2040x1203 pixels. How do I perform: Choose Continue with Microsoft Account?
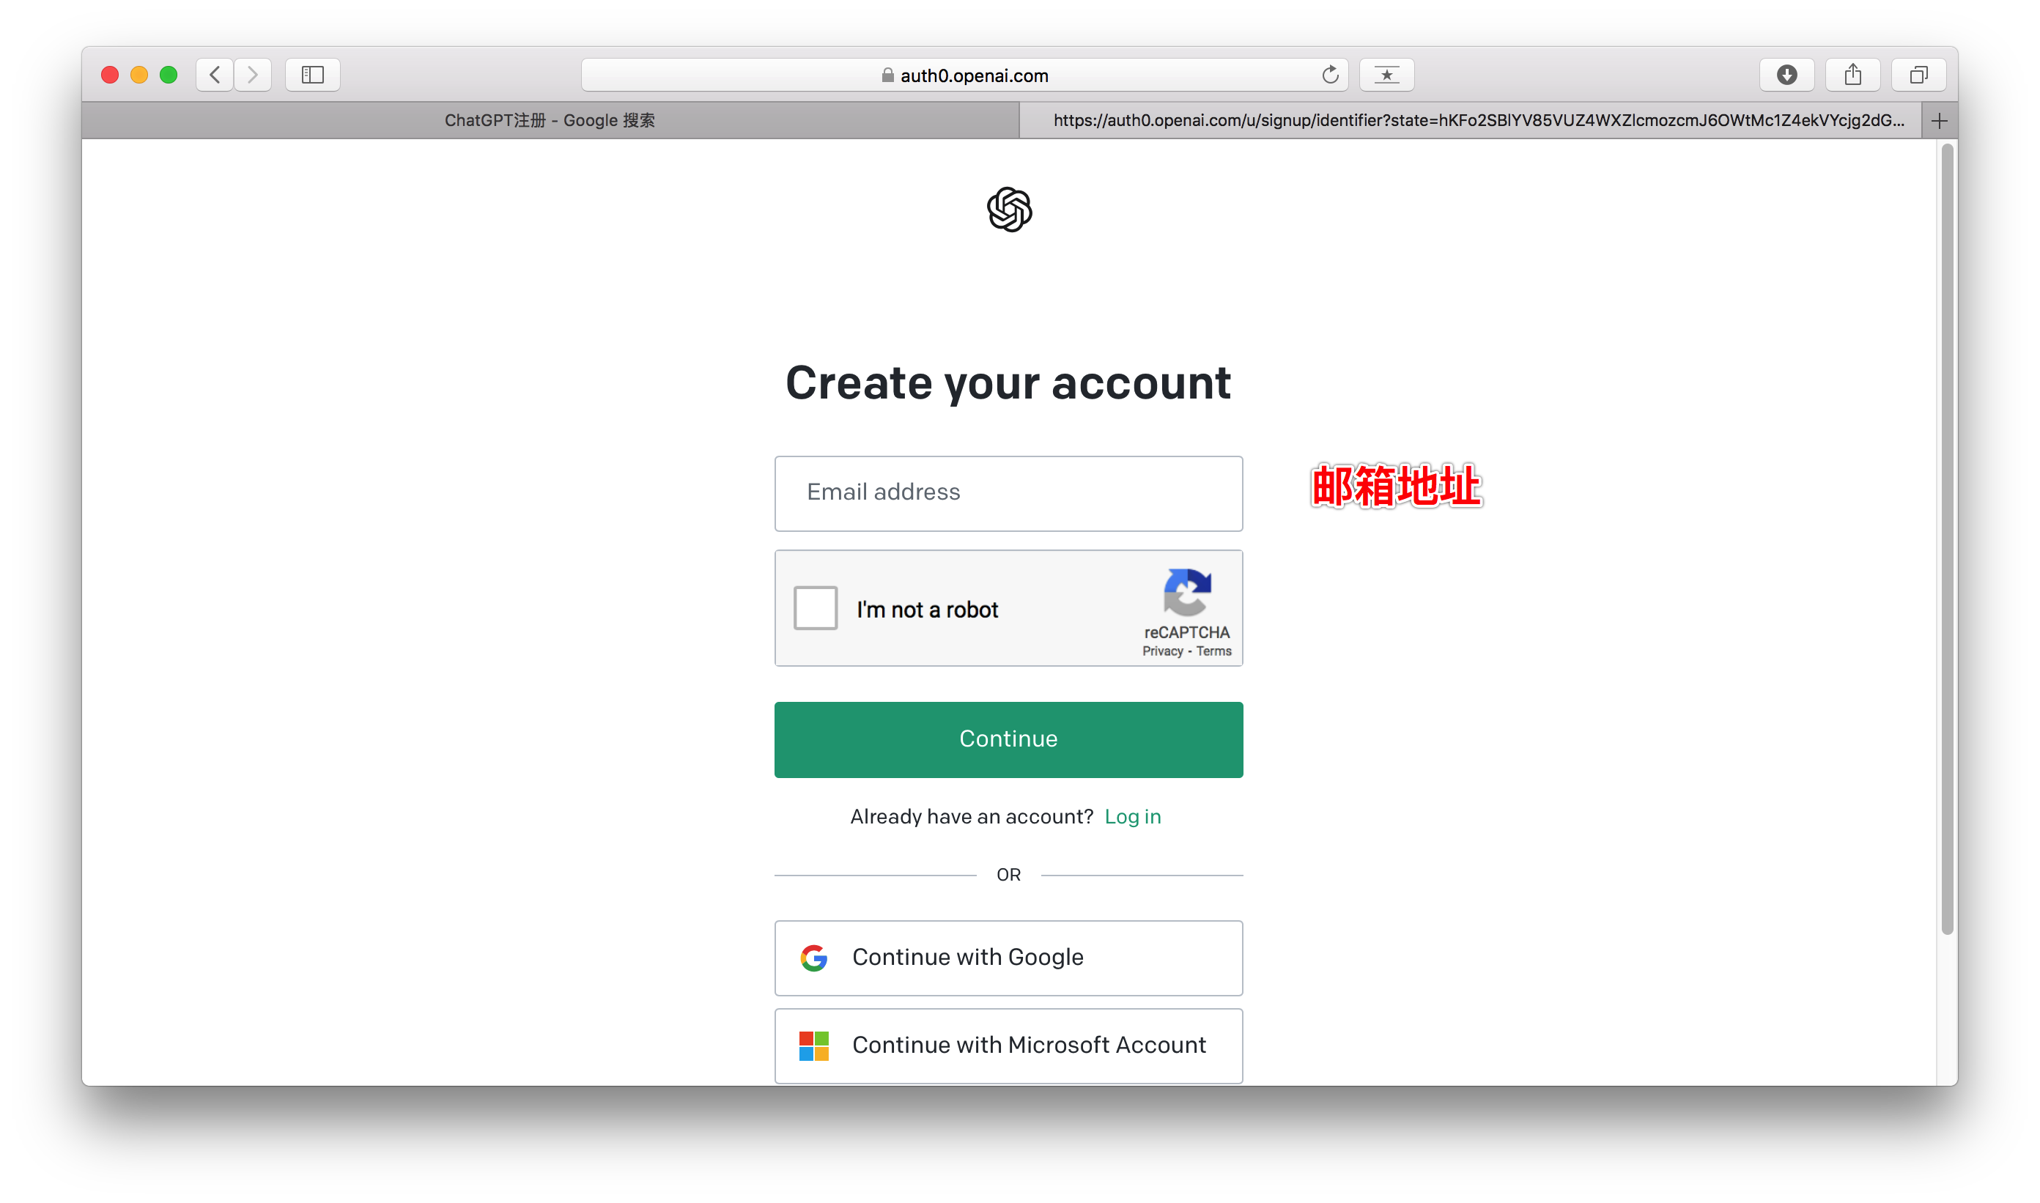(1009, 1045)
